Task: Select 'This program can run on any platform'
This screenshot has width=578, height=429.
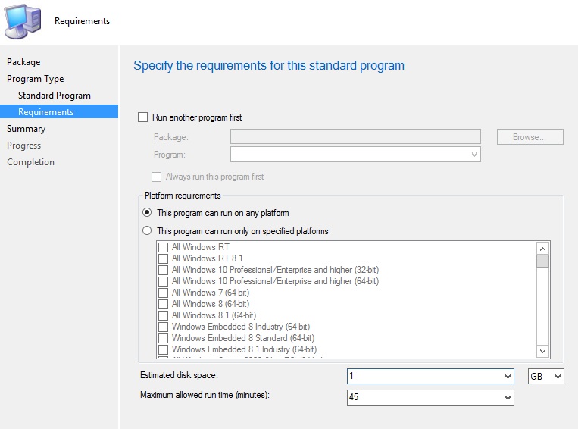Action: coord(147,213)
